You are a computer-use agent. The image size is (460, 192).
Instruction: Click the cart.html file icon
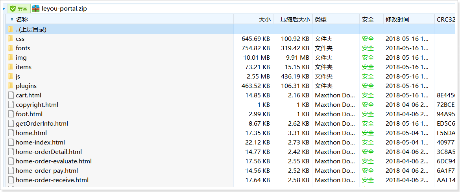point(11,95)
